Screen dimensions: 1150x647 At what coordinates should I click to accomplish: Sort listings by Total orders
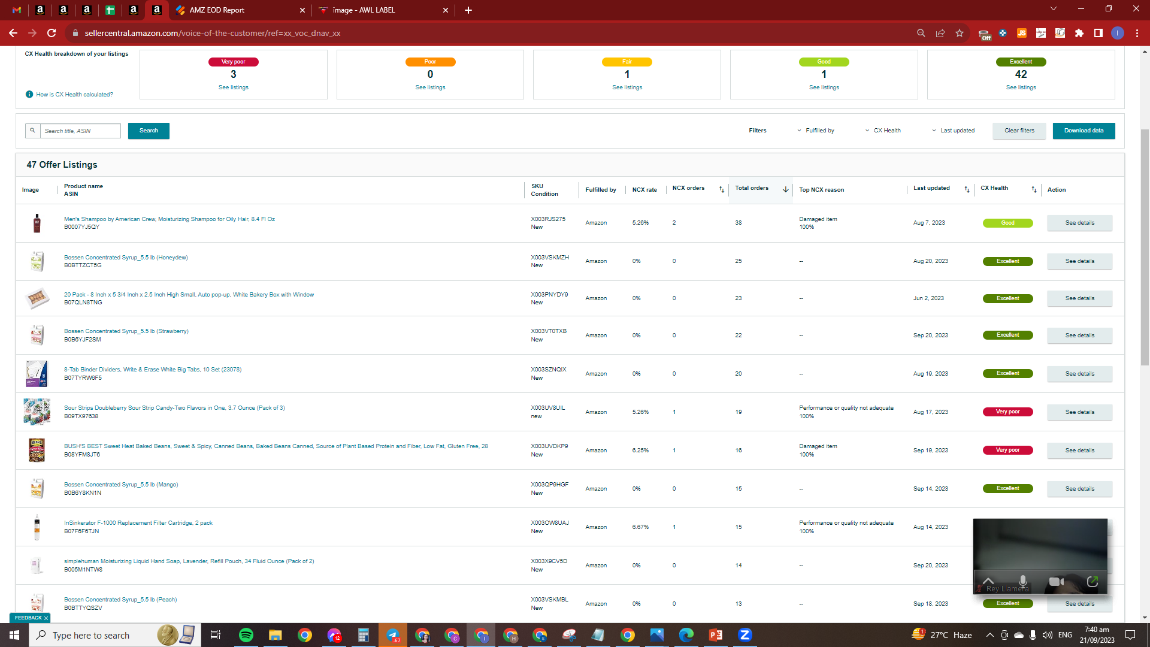[786, 189]
